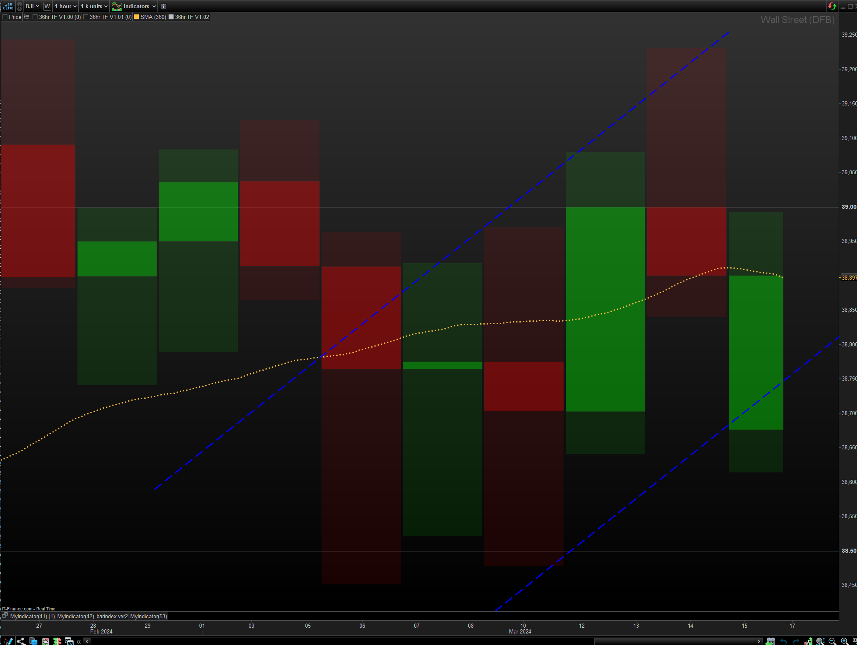Image resolution: width=857 pixels, height=645 pixels.
Task: Open the DJI instrument dropdown
Action: coord(32,6)
